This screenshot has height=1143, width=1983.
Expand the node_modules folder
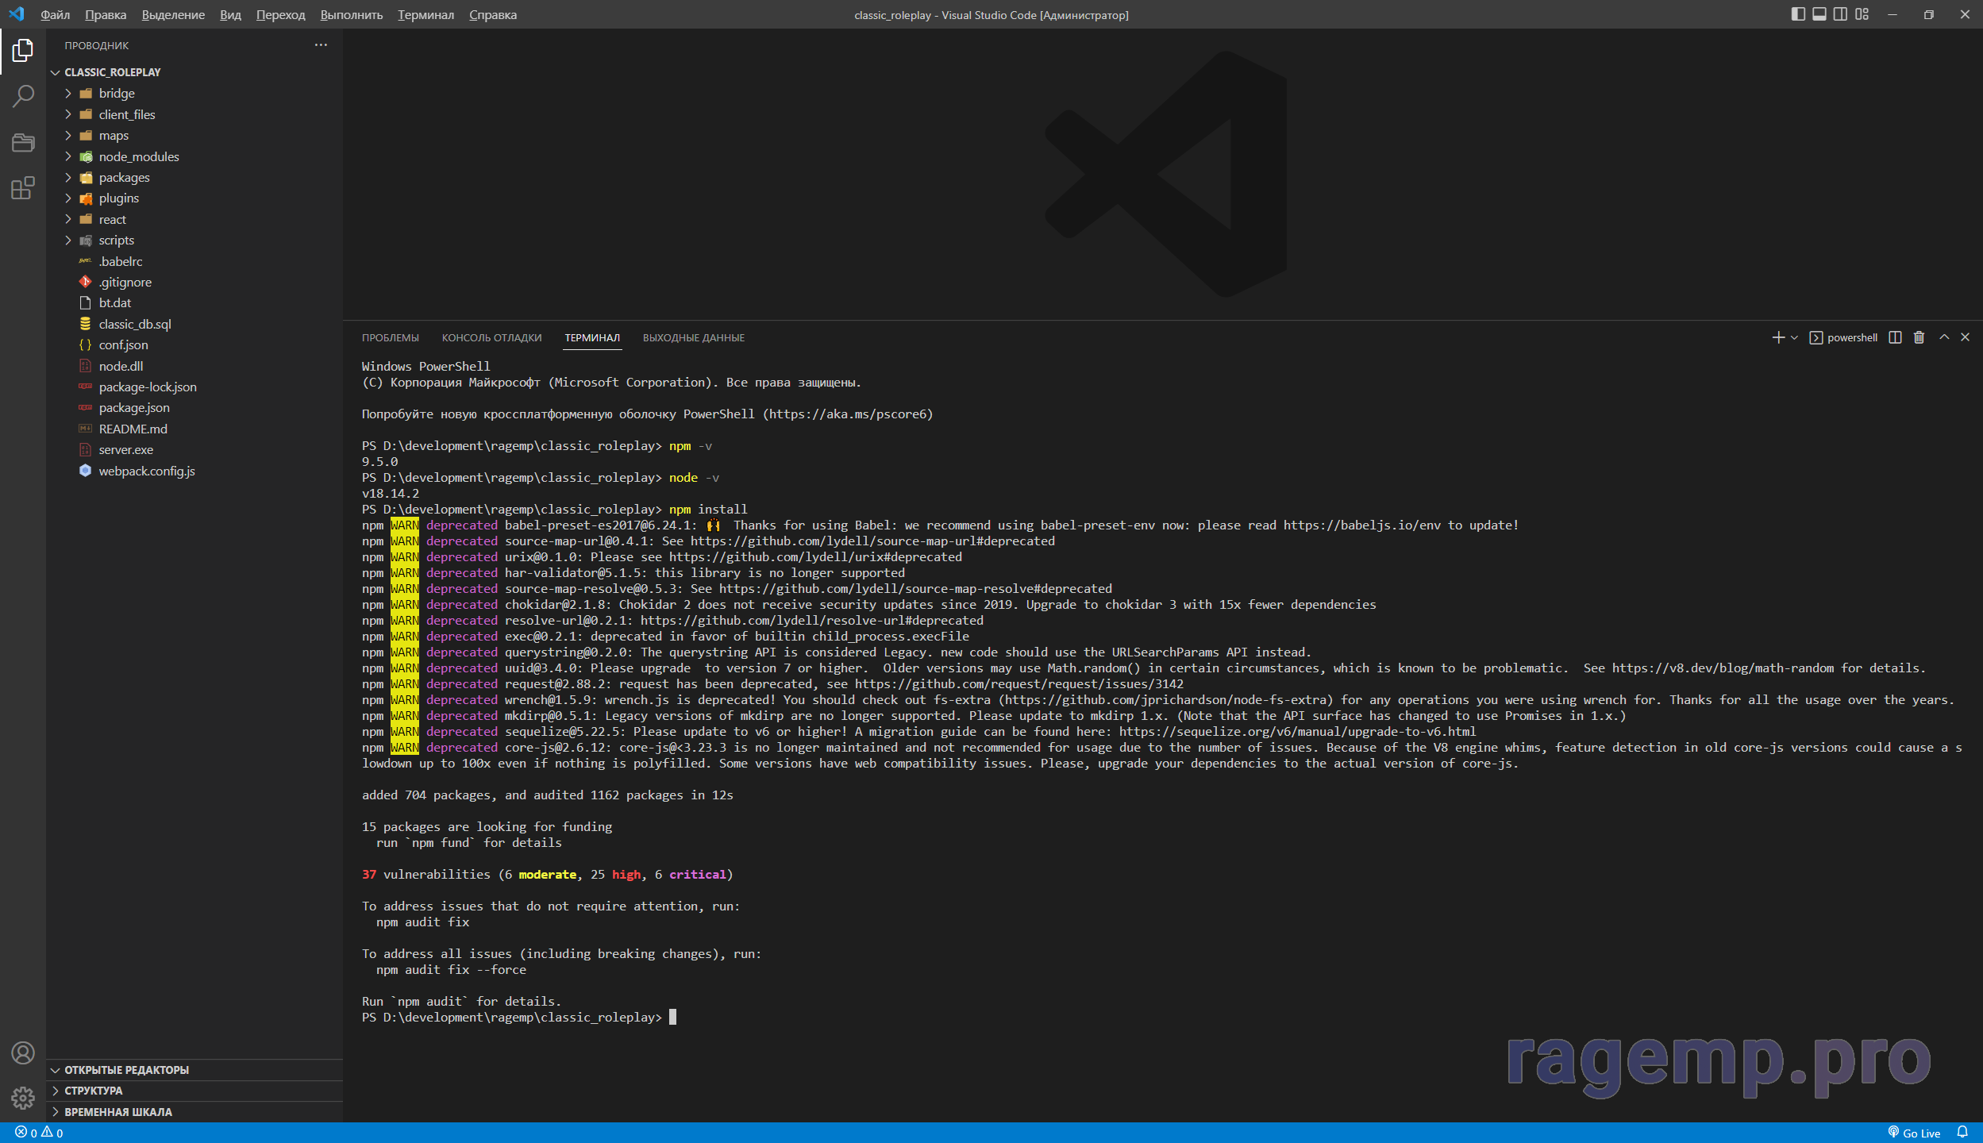click(x=139, y=156)
